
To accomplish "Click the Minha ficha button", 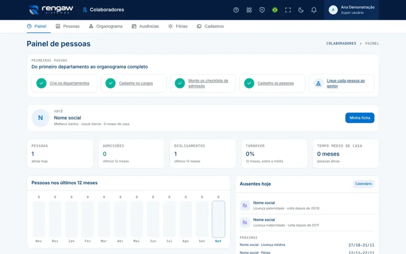I will [x=360, y=117].
